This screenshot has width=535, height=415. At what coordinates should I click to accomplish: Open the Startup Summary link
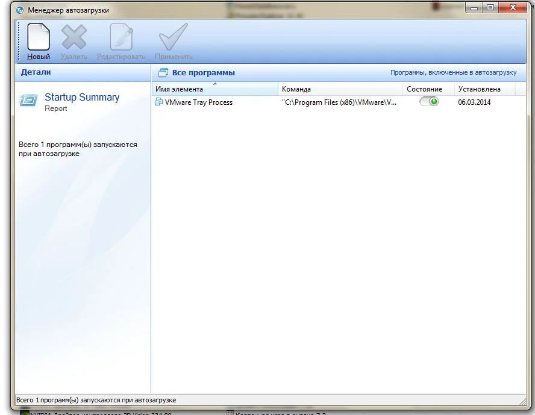(x=82, y=97)
